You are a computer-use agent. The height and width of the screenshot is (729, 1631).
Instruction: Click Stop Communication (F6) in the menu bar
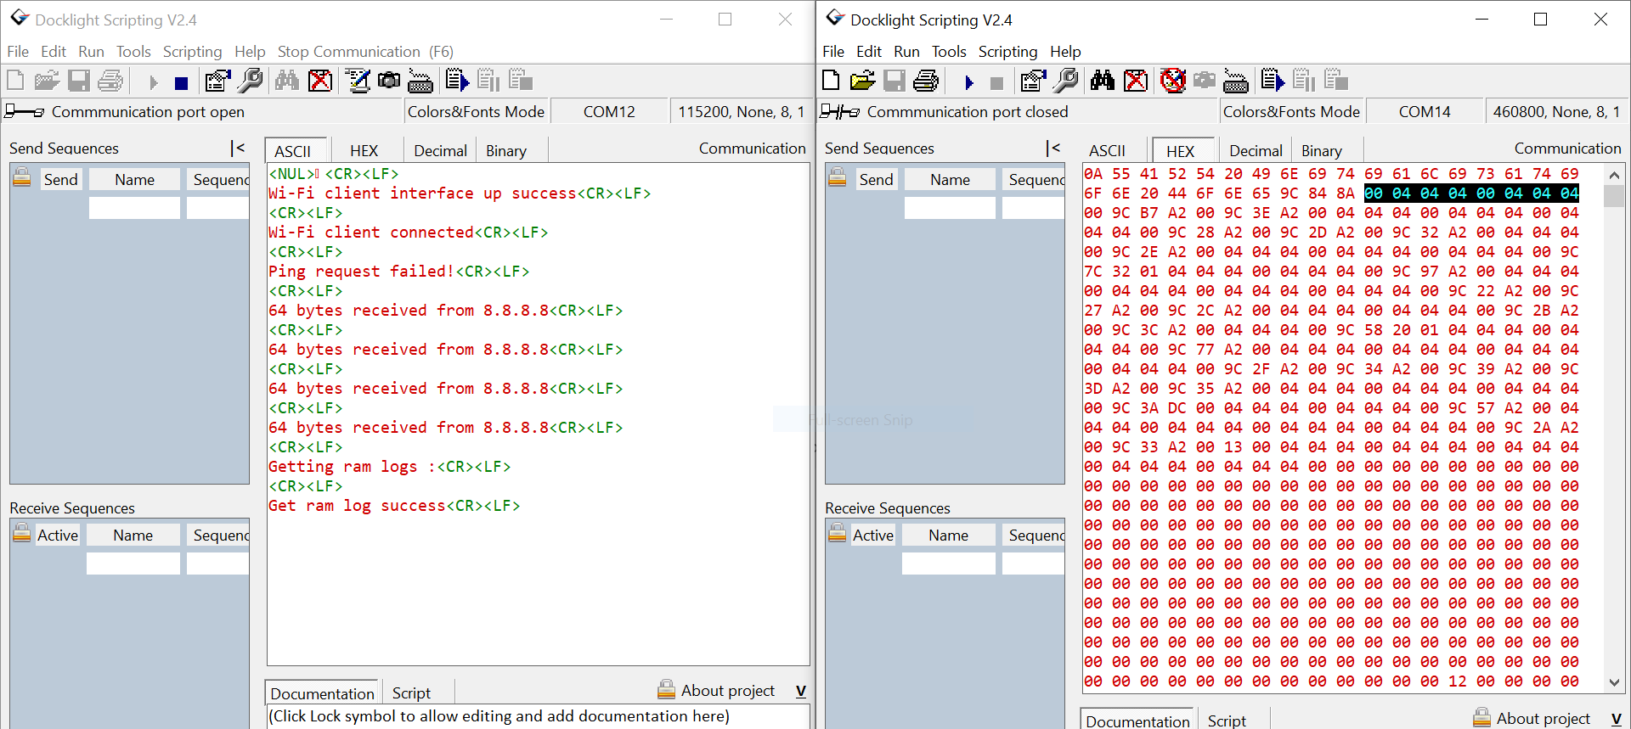(365, 52)
